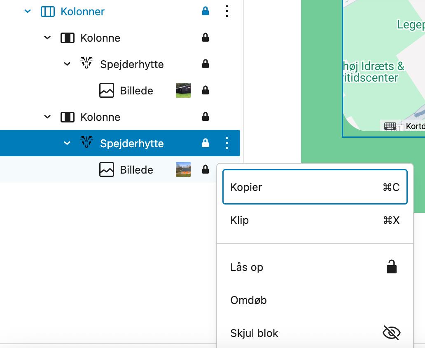Open options for selected Spejderhytte block
Screen dimensions: 425x348
(227, 143)
